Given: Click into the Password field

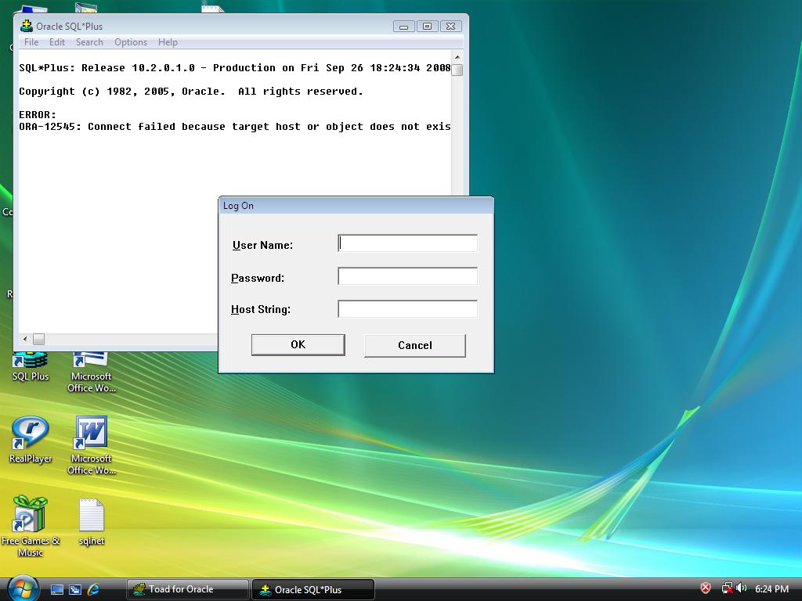Looking at the screenshot, I should [x=407, y=276].
